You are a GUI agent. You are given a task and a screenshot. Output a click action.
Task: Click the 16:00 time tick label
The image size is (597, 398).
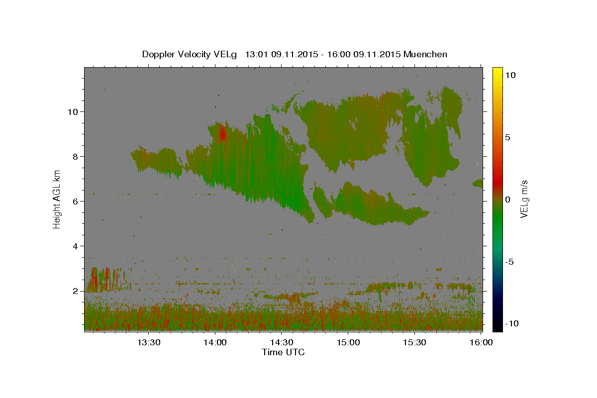tap(481, 343)
